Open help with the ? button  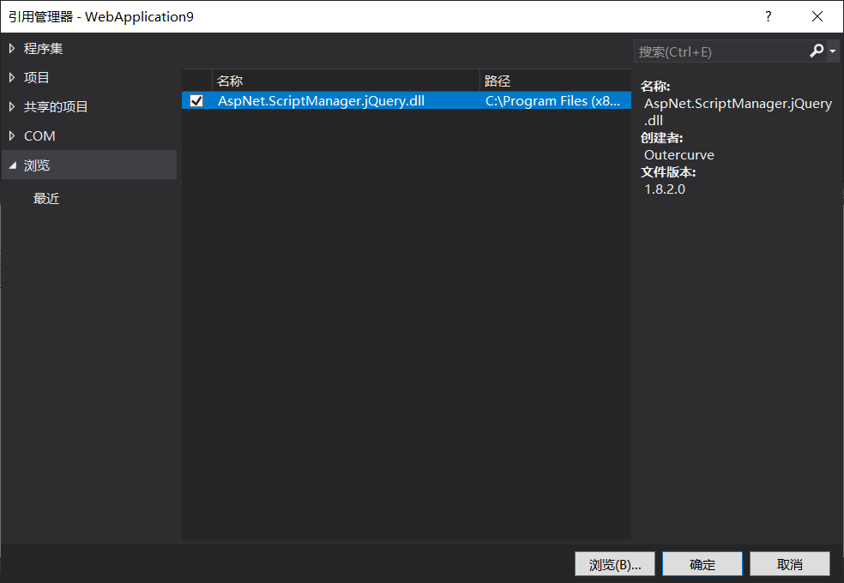coord(769,16)
